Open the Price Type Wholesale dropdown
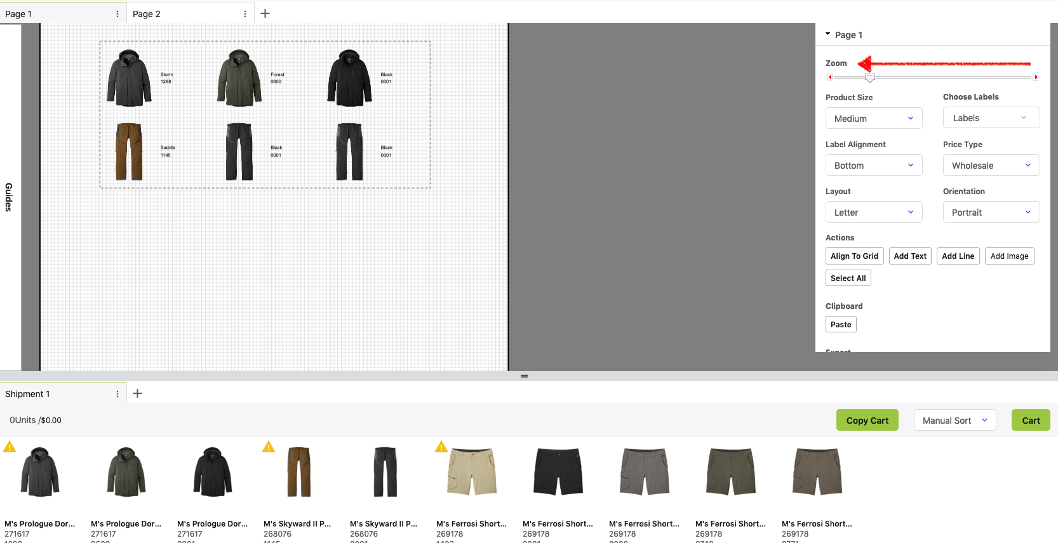The image size is (1058, 543). click(x=991, y=166)
